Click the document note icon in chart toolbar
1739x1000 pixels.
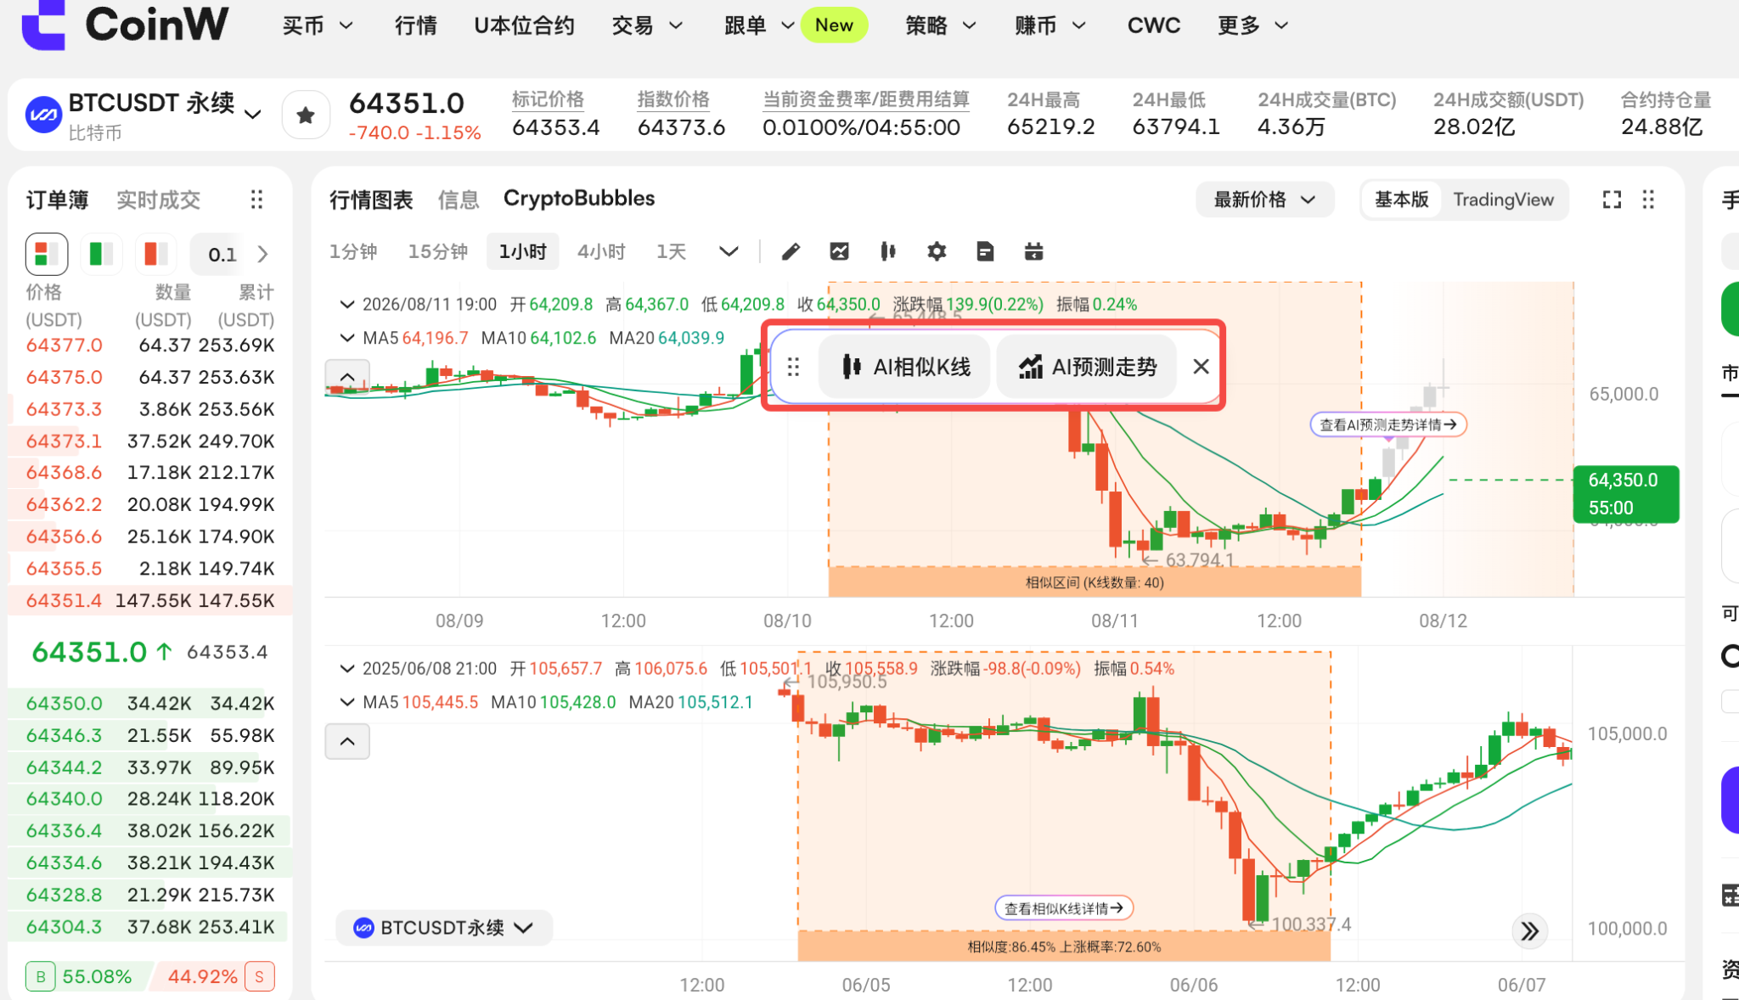[985, 251]
